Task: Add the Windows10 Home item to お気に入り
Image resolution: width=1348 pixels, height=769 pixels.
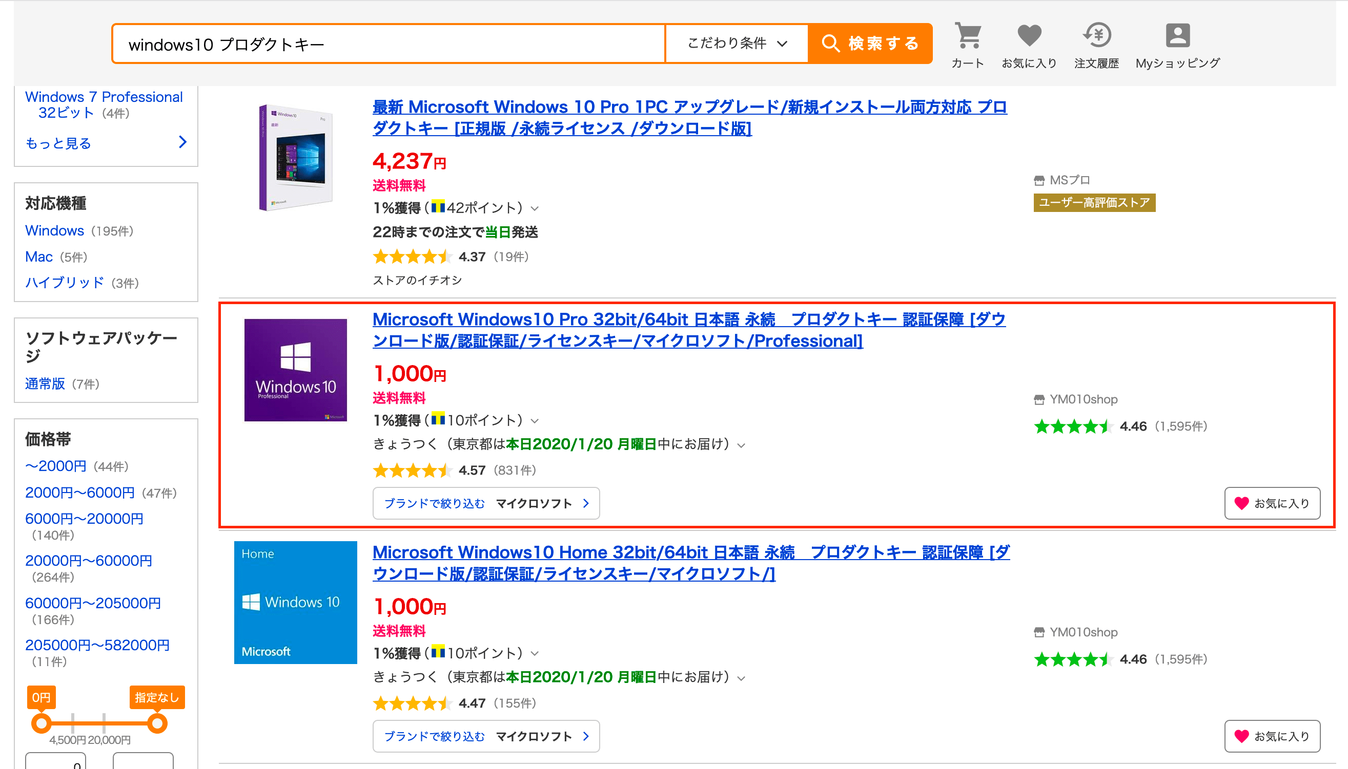Action: pos(1273,736)
